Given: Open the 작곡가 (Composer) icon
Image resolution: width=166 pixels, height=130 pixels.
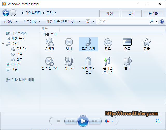Looking at the screenshot, I should [x=69, y=63].
